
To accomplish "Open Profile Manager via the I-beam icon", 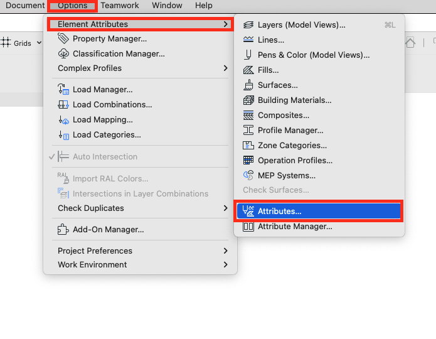I will coord(248,130).
